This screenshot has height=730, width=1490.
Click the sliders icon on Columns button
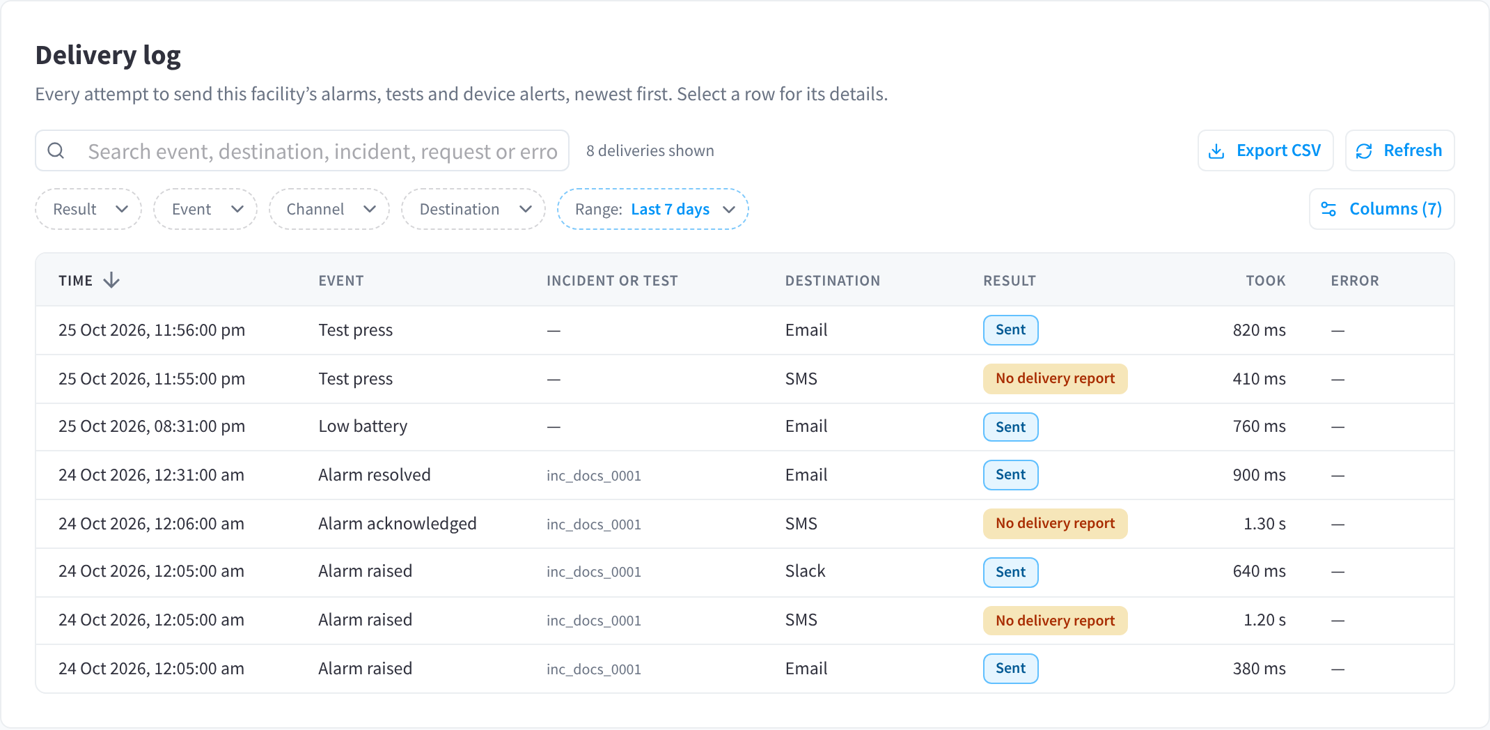[x=1328, y=209]
